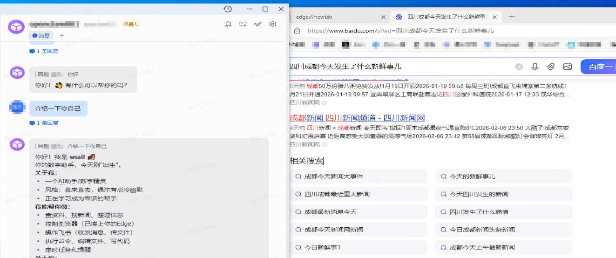The image size is (616, 258).
Task: Search related 今日新鲜事1
Action: pos(359,247)
